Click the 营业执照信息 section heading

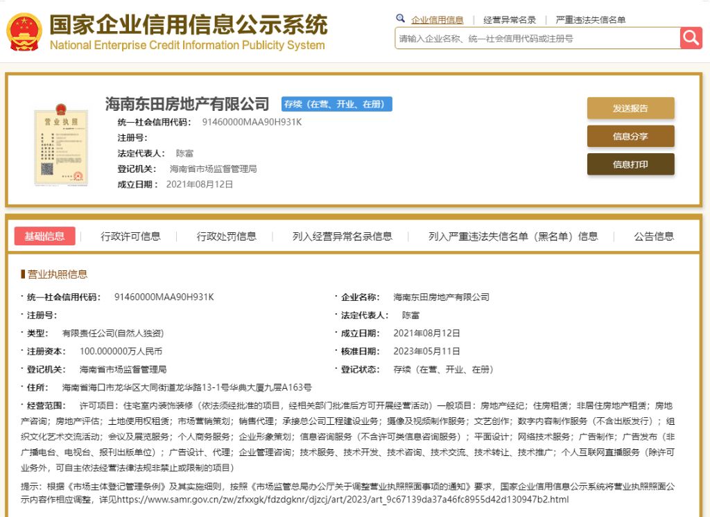57,274
